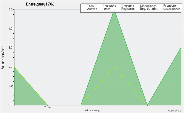The image size is (184, 113).
Task: Click the Artículos line peak at 2.0
Action: pos(114,67)
